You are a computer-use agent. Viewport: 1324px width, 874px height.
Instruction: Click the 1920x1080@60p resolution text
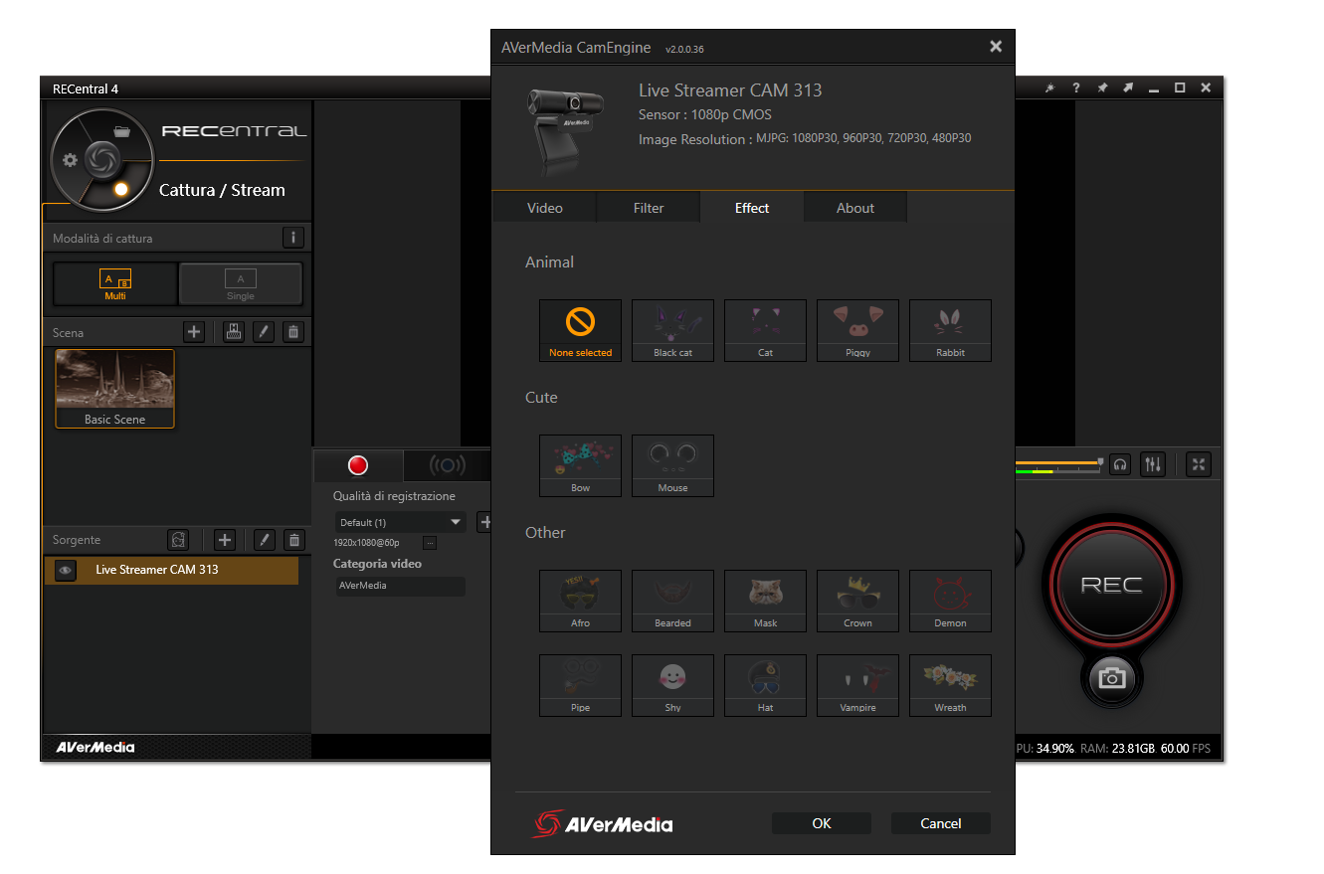pos(366,543)
